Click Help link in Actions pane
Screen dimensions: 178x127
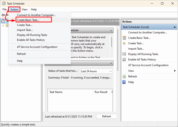tap(131, 82)
